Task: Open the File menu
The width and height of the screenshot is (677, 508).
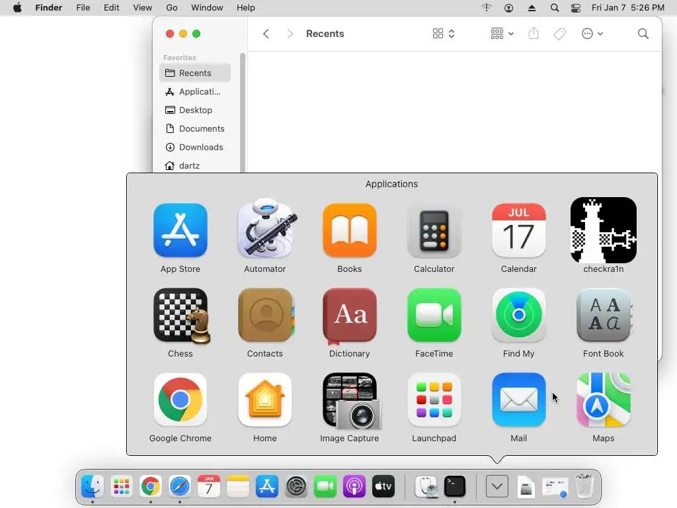Action: (83, 8)
